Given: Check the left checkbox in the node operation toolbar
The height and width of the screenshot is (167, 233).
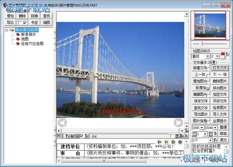Looking at the screenshot, I should pyautogui.click(x=20, y=22).
